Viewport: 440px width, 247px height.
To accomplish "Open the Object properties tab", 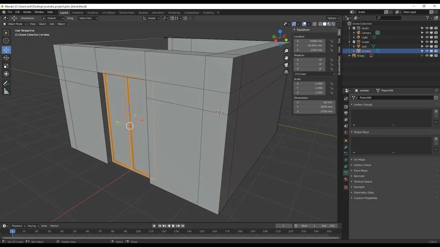I will [x=346, y=140].
